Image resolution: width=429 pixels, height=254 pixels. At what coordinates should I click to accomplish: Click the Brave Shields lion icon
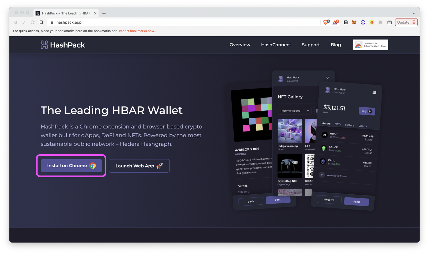coord(325,22)
